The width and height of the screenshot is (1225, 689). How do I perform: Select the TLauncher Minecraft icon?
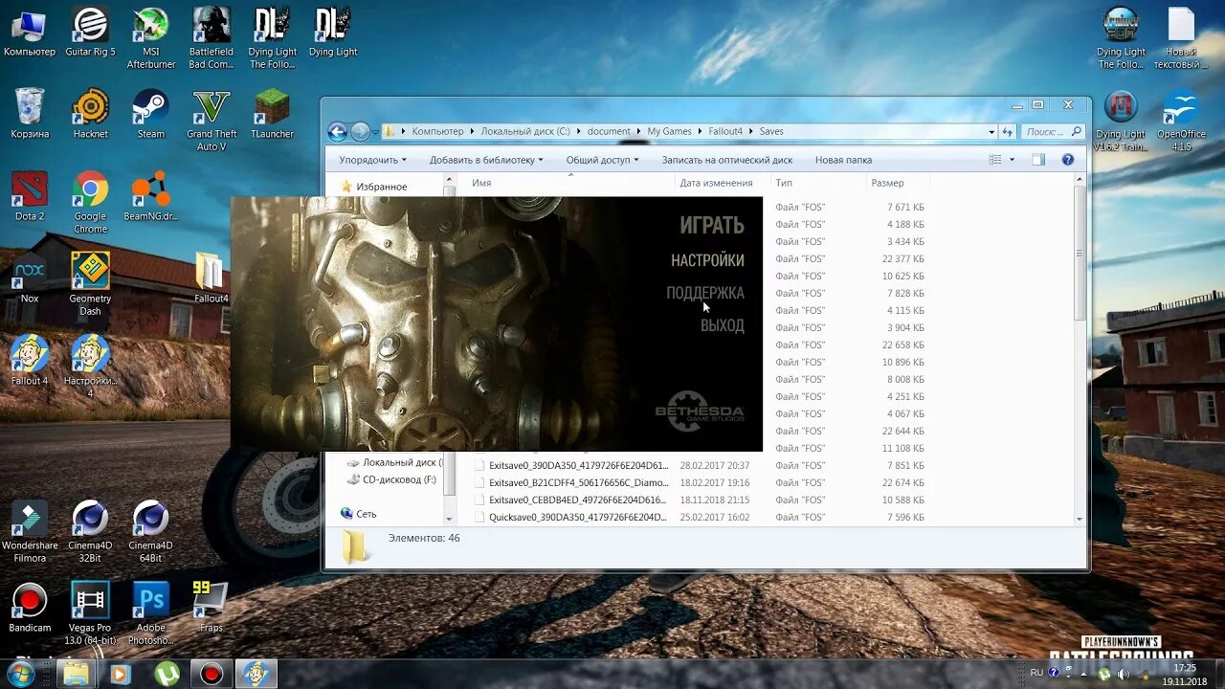click(x=273, y=114)
